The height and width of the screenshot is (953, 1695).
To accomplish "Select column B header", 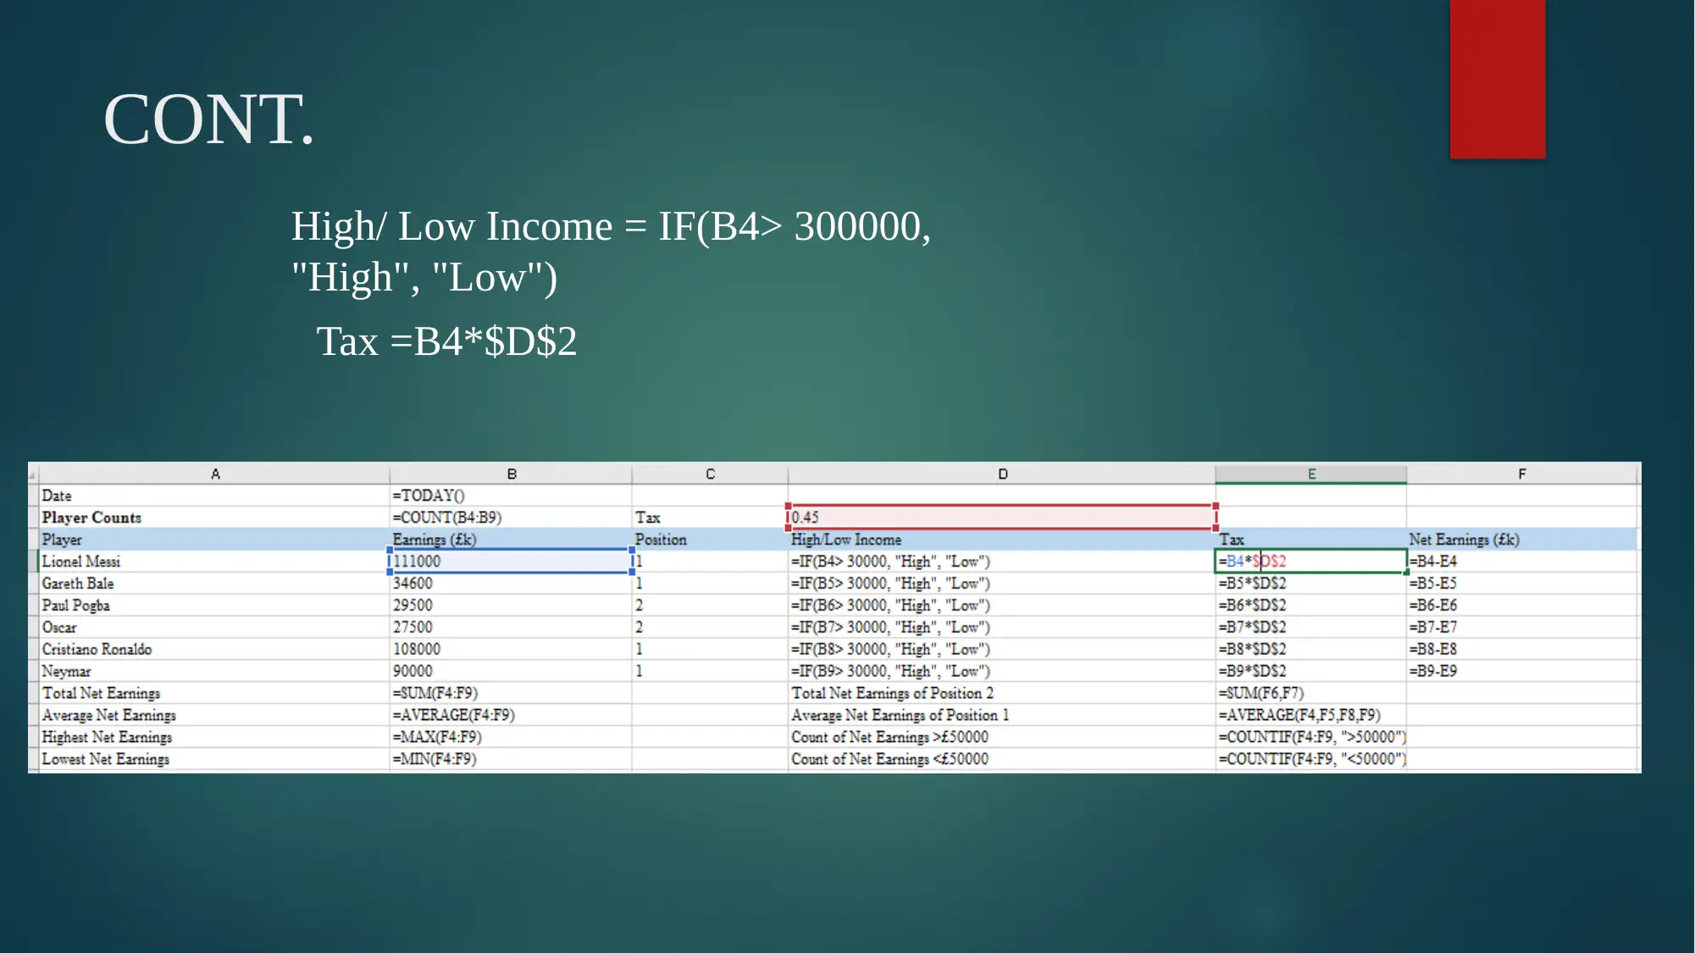I will pos(511,474).
